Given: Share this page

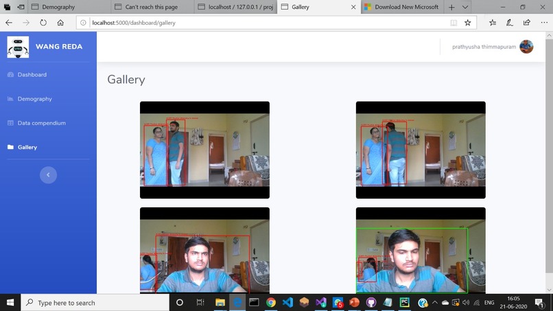Looking at the screenshot, I should (526, 23).
